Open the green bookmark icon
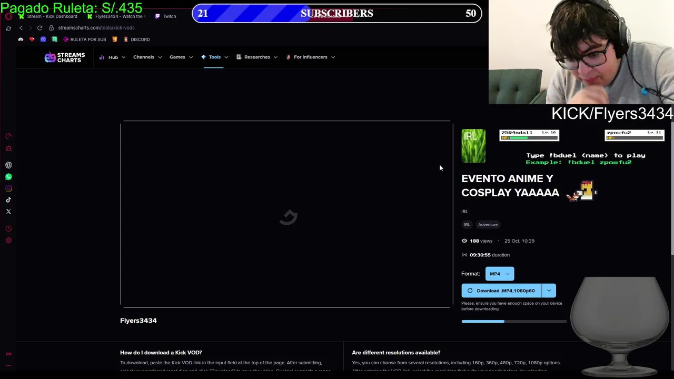The height and width of the screenshot is (379, 674). click(x=54, y=39)
